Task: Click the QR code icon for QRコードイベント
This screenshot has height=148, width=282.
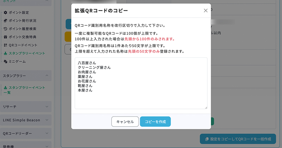Action: point(5,45)
